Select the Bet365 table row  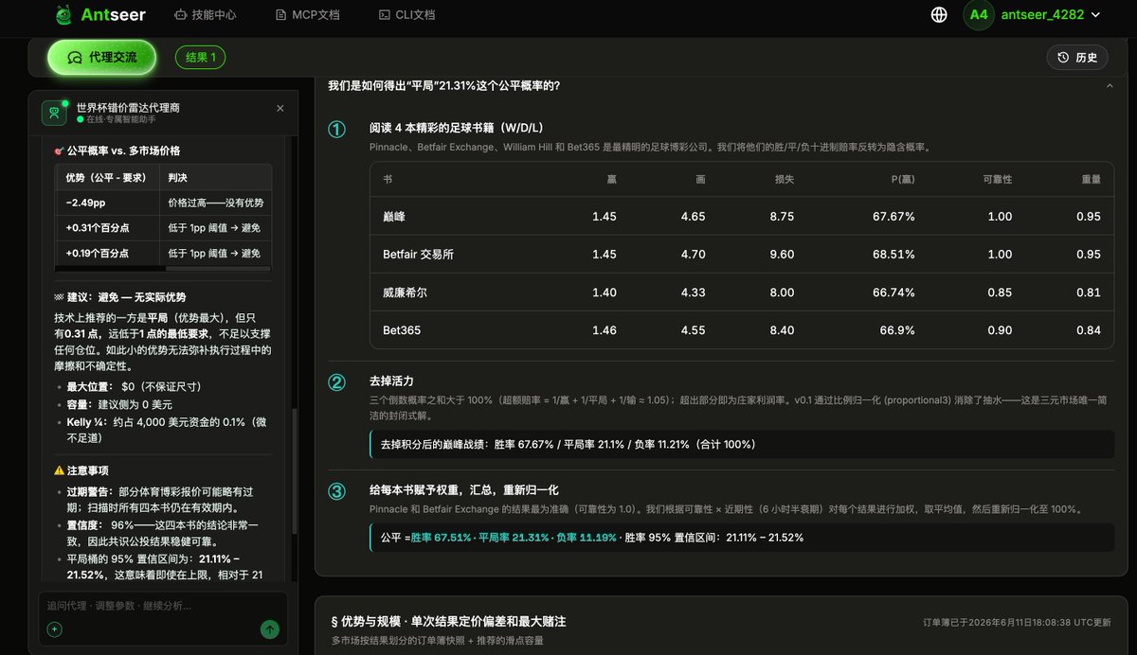click(742, 330)
